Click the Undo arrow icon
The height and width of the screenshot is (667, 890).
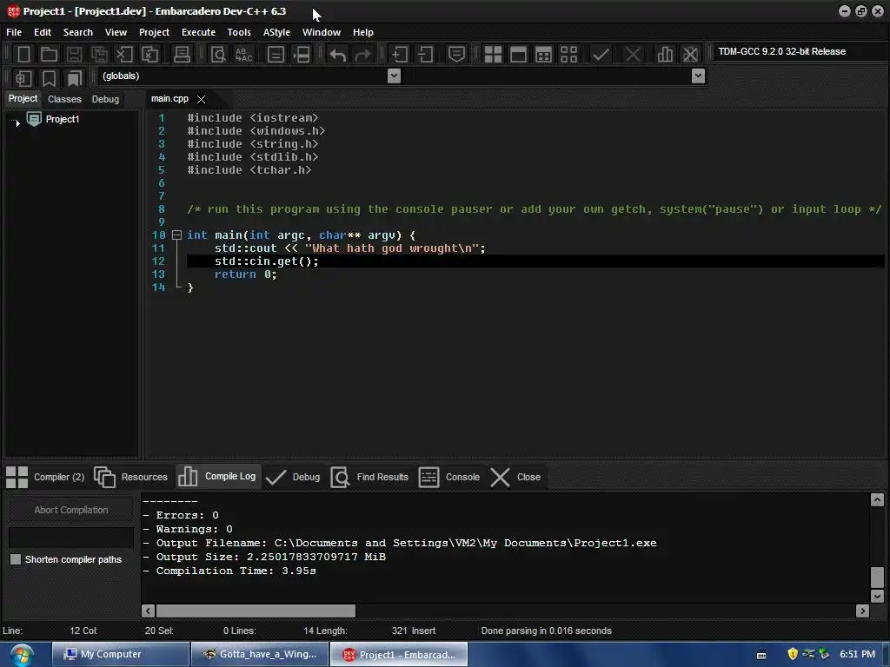[338, 55]
